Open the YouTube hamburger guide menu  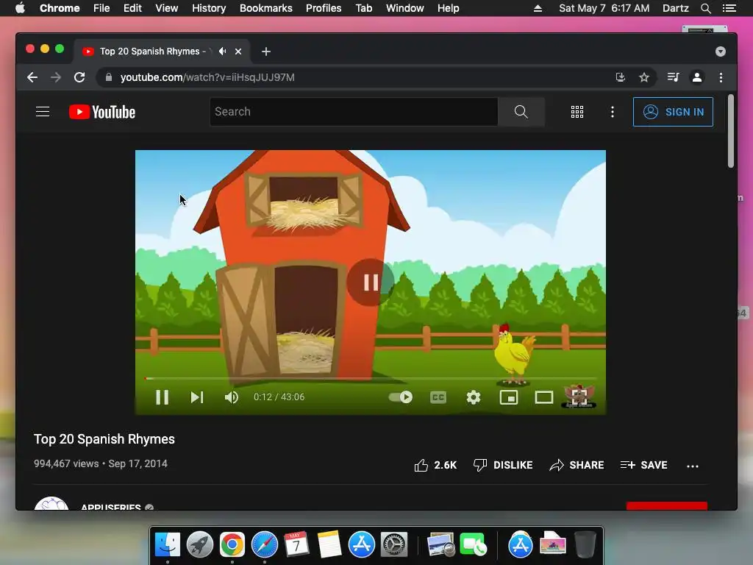click(43, 112)
